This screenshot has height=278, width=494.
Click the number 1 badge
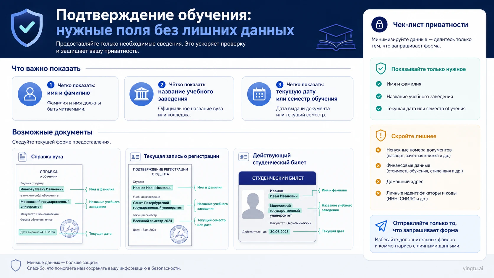tap(51, 85)
